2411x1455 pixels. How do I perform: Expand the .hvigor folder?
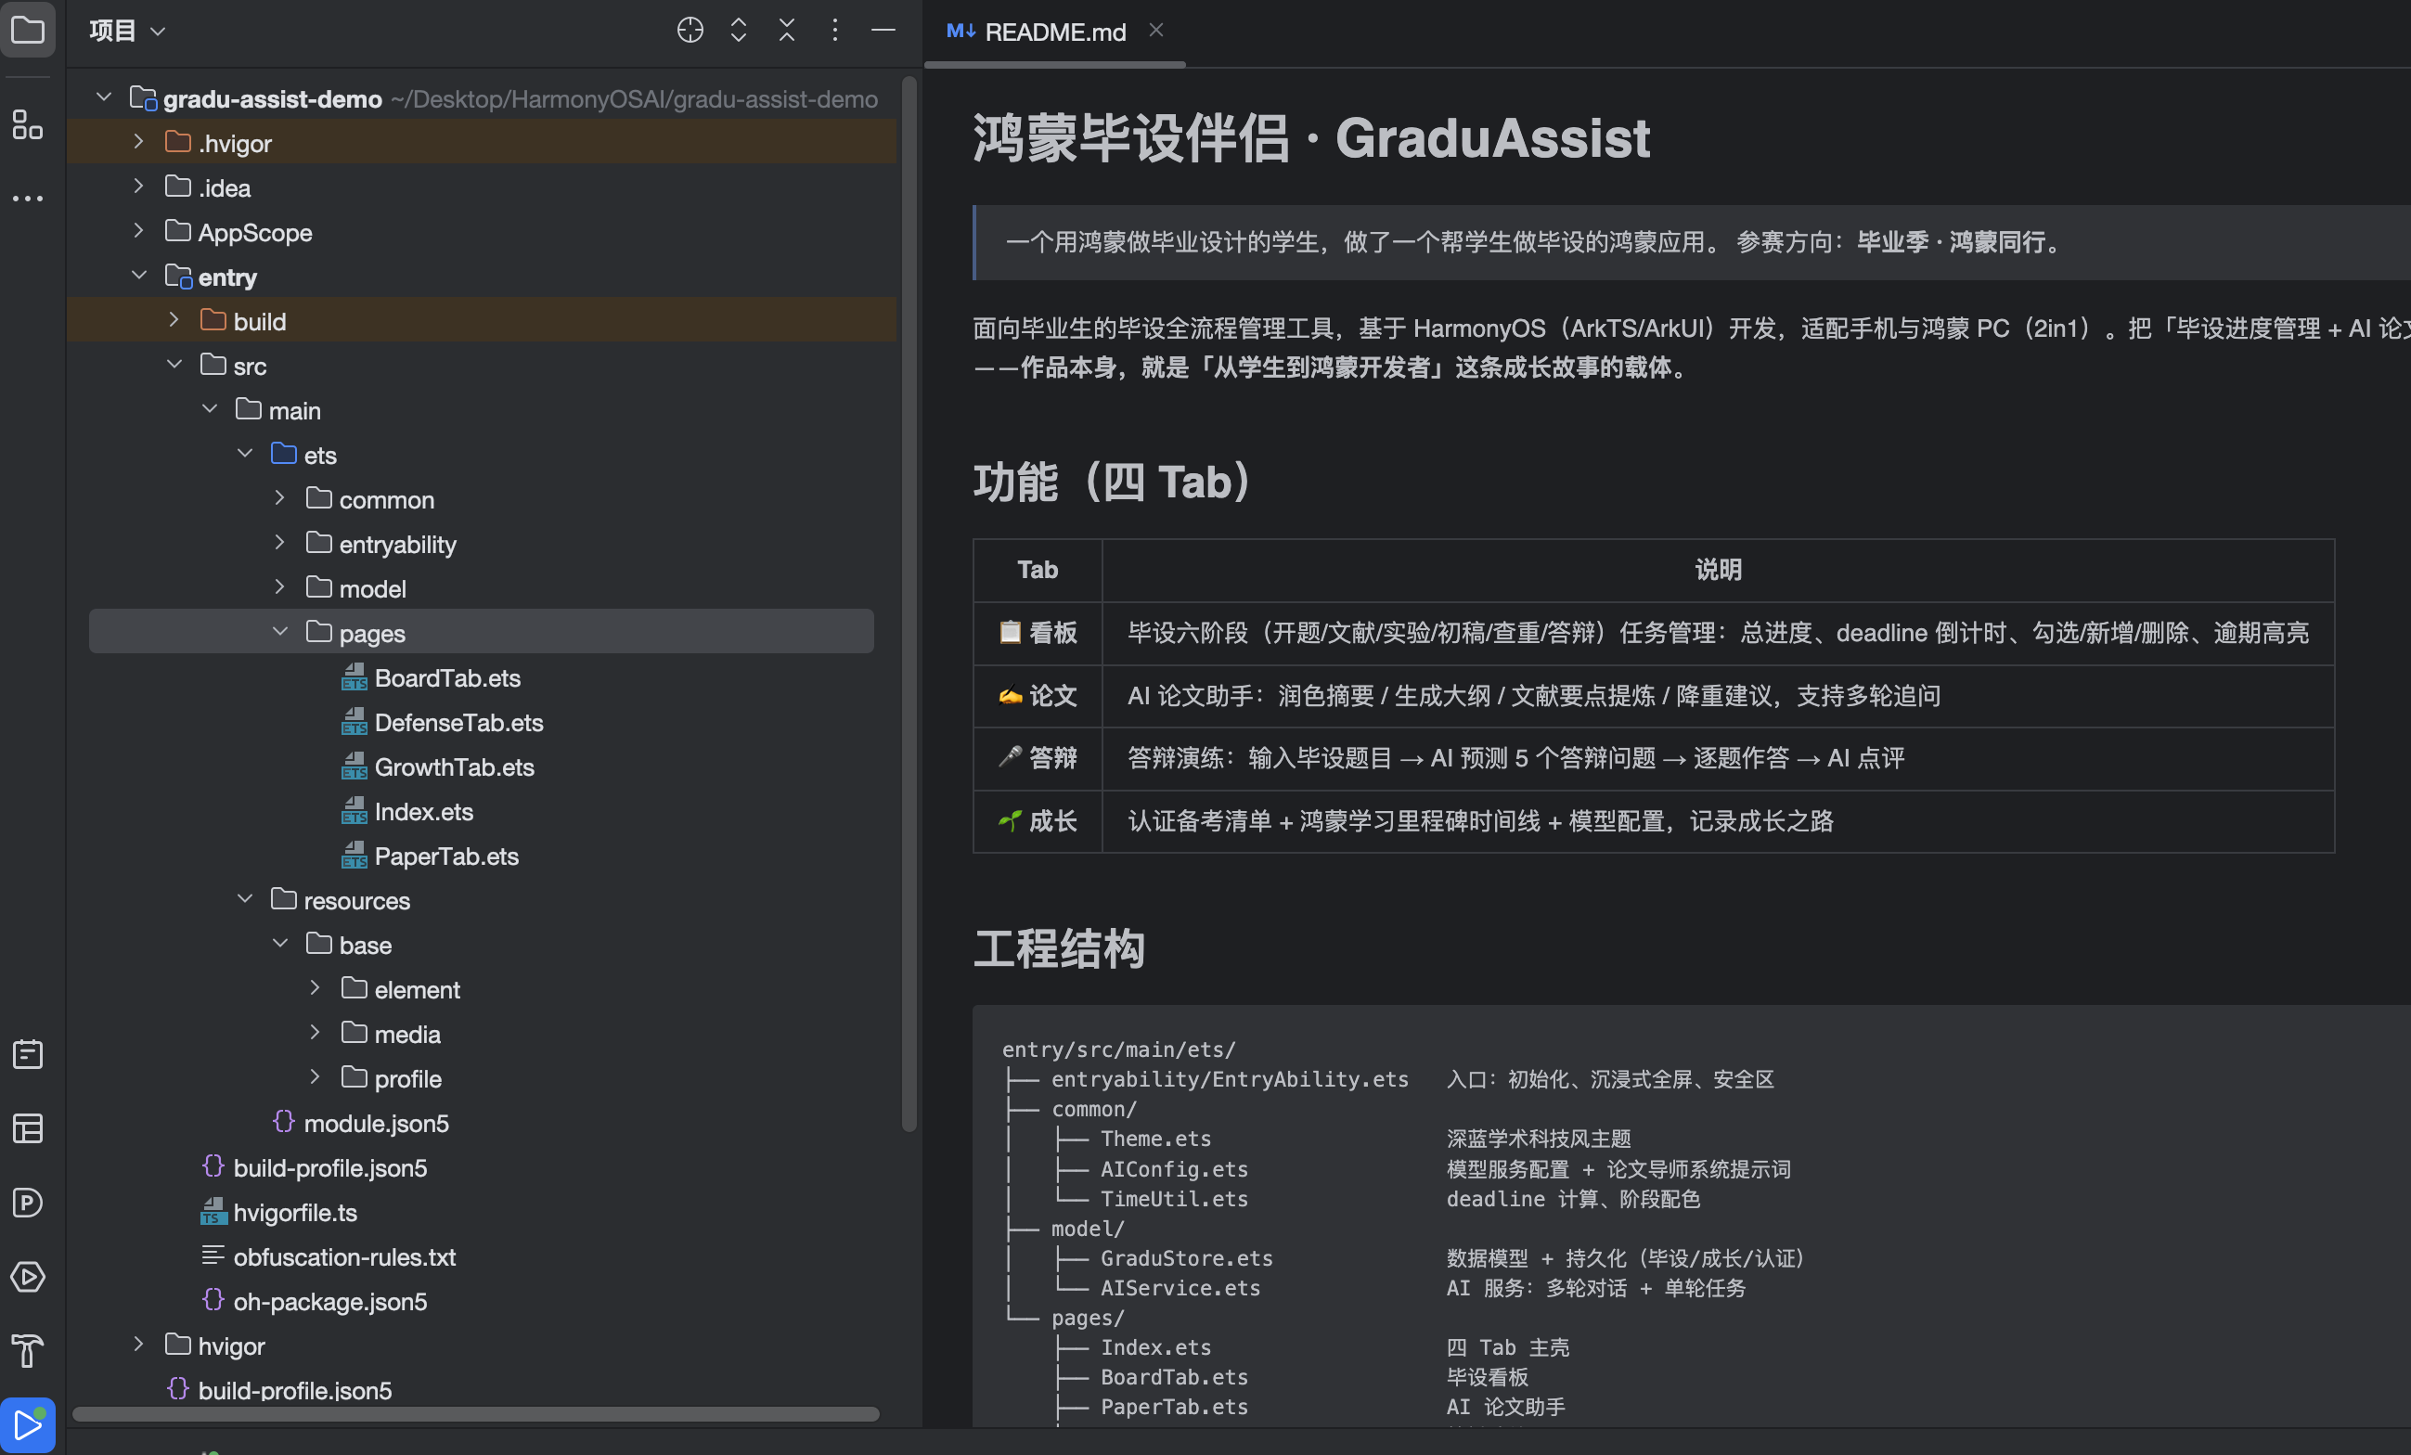[x=138, y=142]
